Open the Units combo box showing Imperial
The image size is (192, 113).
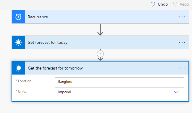click(120, 92)
